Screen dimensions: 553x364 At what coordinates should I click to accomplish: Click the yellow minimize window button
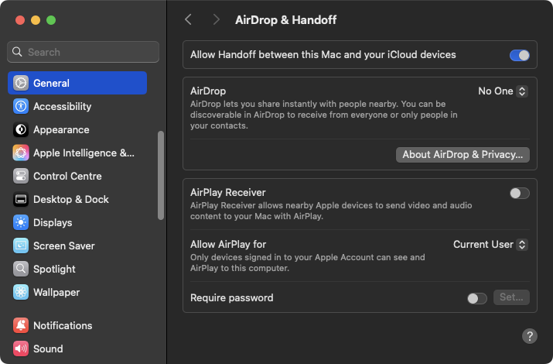[36, 20]
